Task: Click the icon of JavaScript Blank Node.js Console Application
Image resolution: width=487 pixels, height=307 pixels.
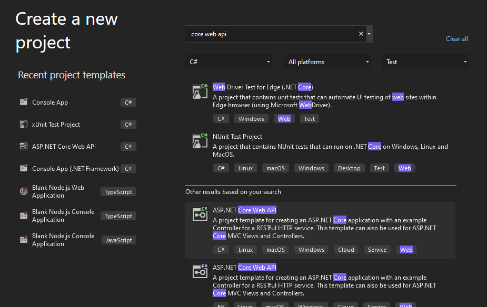Action: [x=24, y=239]
